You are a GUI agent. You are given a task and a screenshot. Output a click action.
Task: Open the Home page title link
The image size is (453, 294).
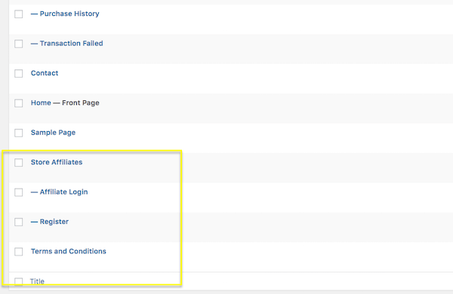(41, 103)
